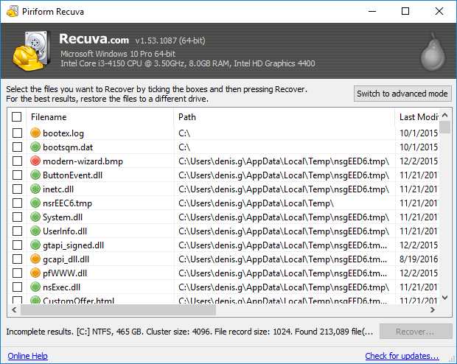Screen dimensions: 457x364
Task: Tick the select-all checkbox in header
Action: (x=17, y=117)
